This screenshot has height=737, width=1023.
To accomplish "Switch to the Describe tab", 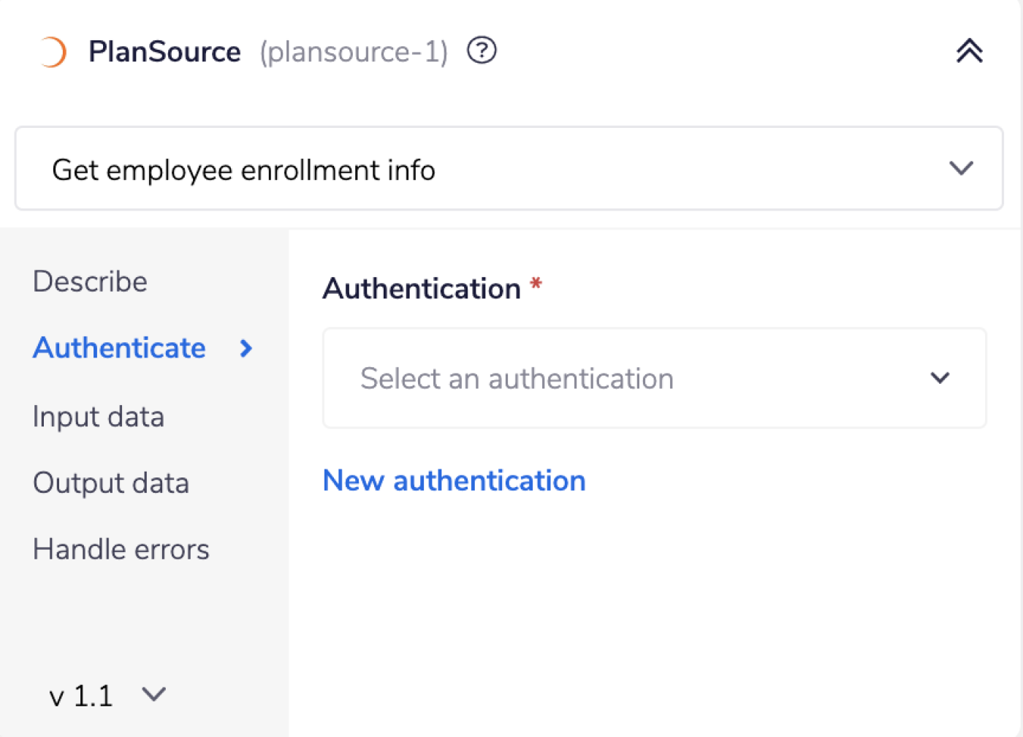I will click(90, 281).
